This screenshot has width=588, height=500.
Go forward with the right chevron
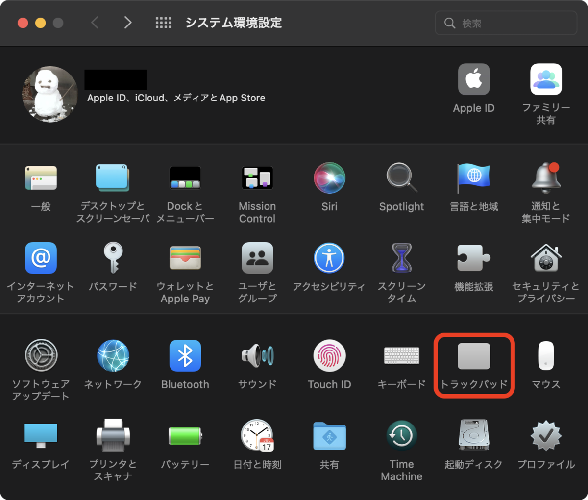tap(128, 23)
